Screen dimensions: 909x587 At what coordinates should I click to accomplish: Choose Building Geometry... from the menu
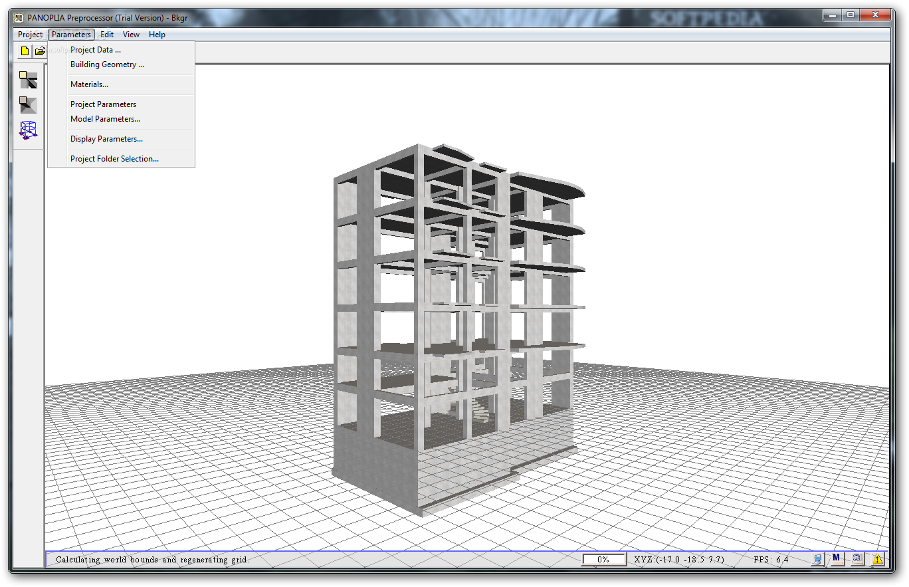tap(121, 64)
